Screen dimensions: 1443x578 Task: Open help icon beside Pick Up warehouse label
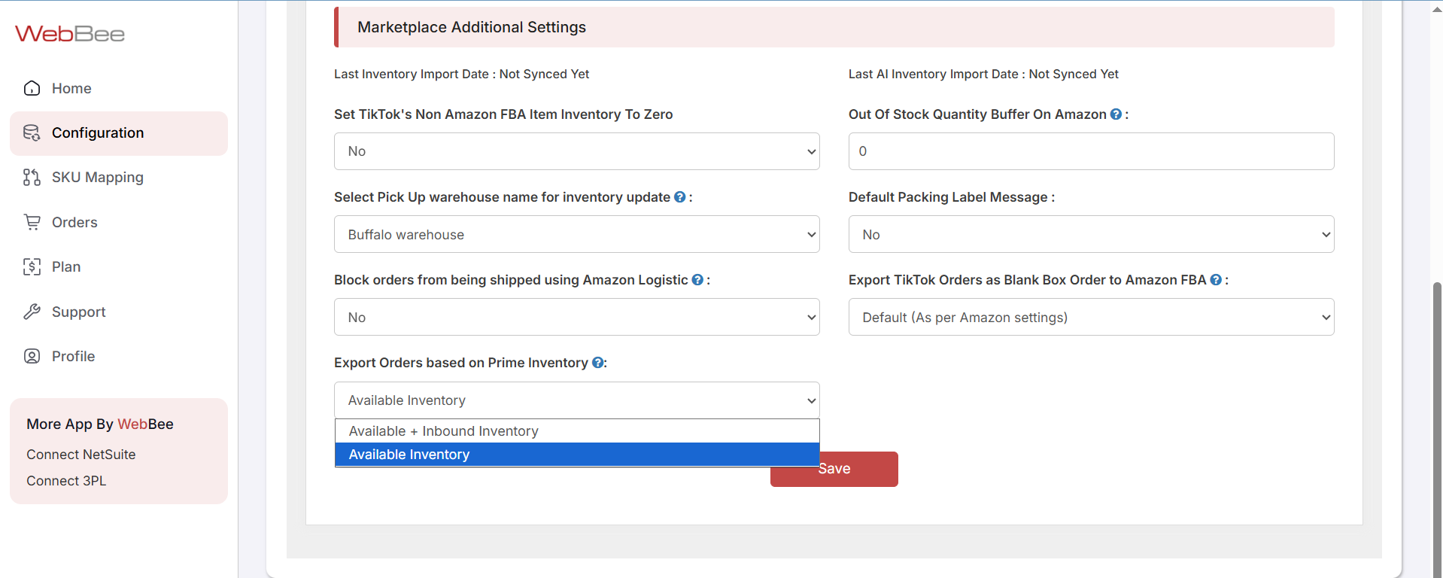tap(679, 197)
